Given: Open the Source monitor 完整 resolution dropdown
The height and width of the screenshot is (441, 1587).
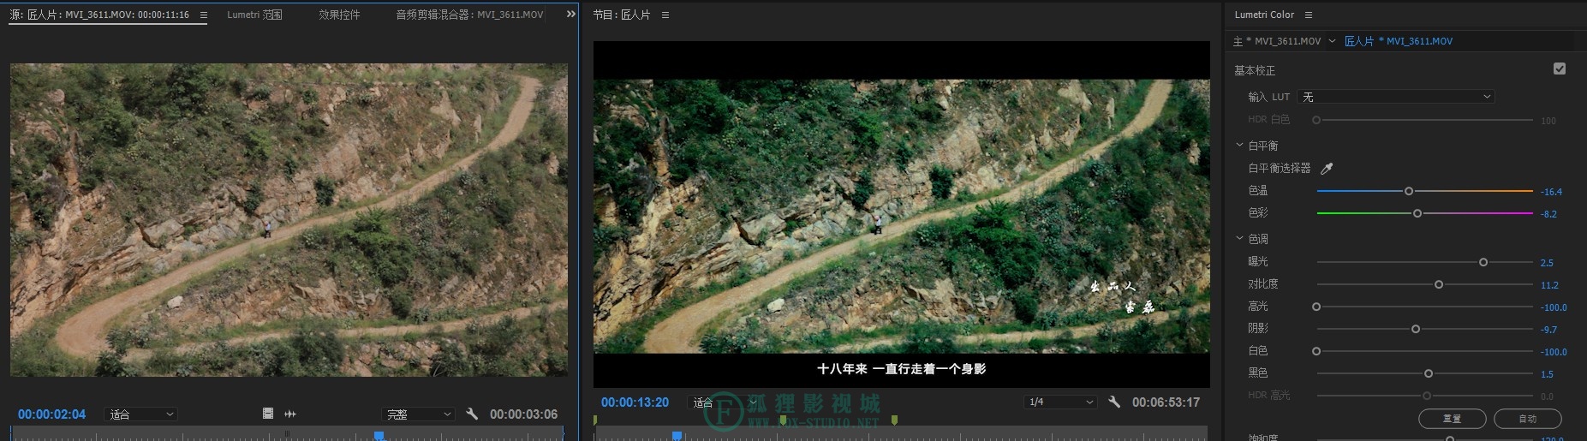Looking at the screenshot, I should [x=417, y=414].
